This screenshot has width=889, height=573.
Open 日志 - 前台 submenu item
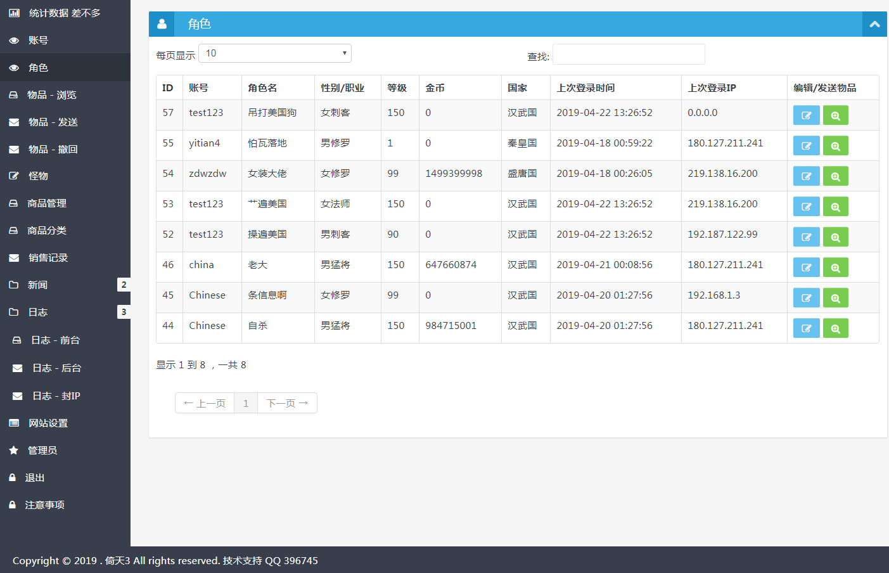tap(65, 340)
